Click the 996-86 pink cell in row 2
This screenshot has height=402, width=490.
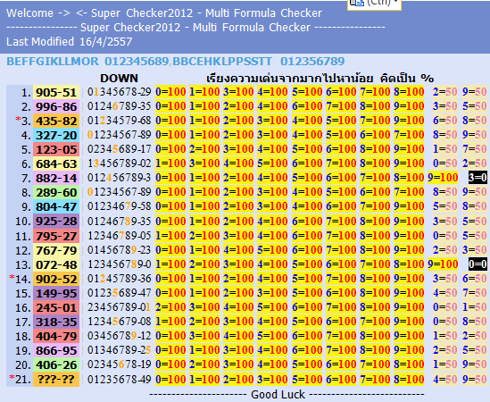(56, 106)
